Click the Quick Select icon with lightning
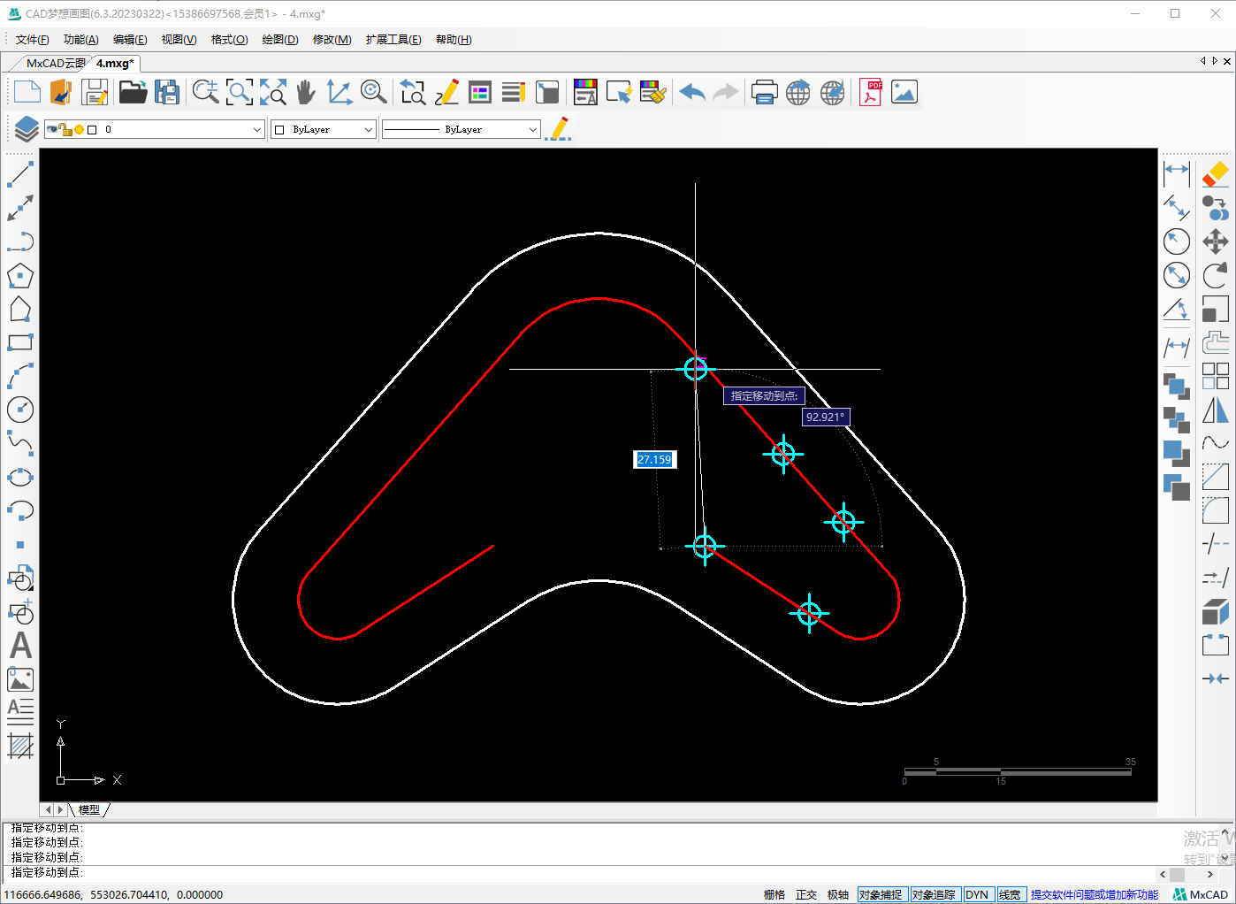 [619, 92]
